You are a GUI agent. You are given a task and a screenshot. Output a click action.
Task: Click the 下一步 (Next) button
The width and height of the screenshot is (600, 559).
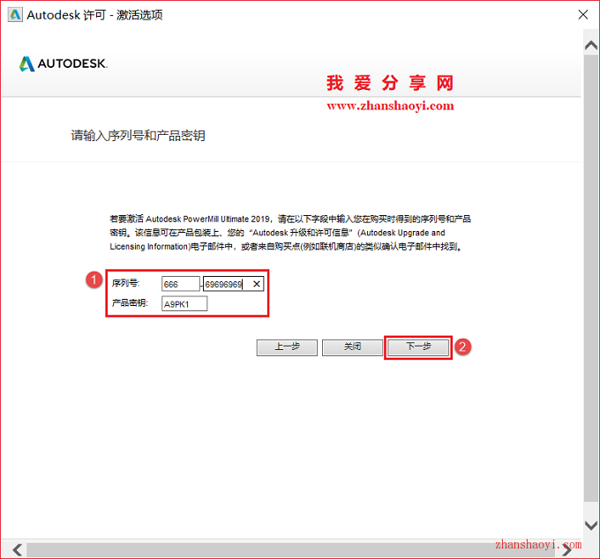418,347
